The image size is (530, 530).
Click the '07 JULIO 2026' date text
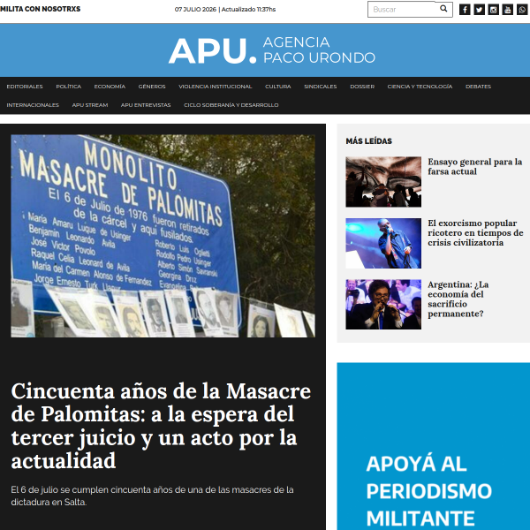(x=195, y=10)
